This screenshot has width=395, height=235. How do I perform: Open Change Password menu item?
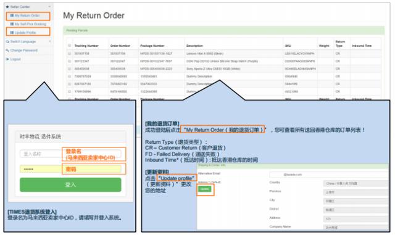tap(23, 51)
